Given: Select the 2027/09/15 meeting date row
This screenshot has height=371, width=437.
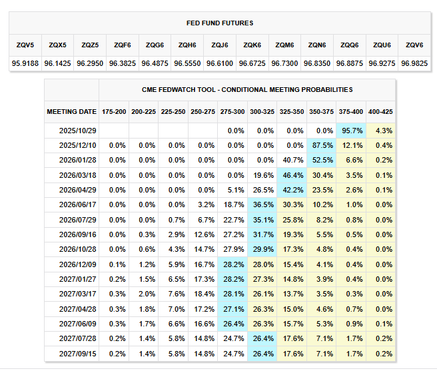Looking at the screenshot, I should (x=77, y=354).
